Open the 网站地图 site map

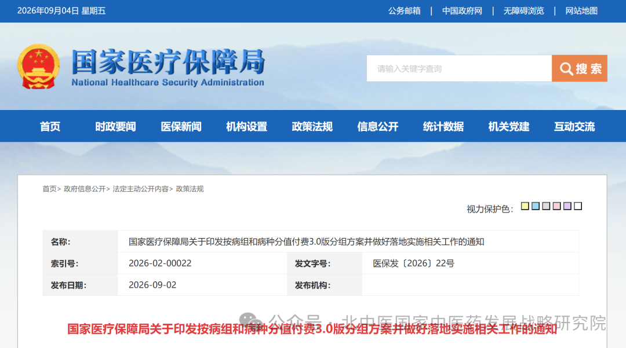click(x=581, y=11)
